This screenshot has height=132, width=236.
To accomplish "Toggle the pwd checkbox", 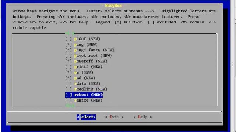I will 68,78.
